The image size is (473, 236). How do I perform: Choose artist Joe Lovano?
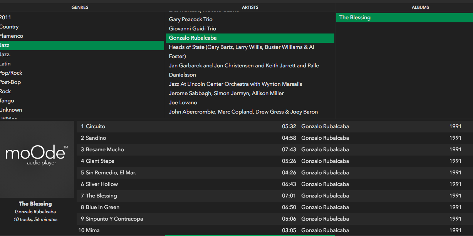[x=250, y=102]
